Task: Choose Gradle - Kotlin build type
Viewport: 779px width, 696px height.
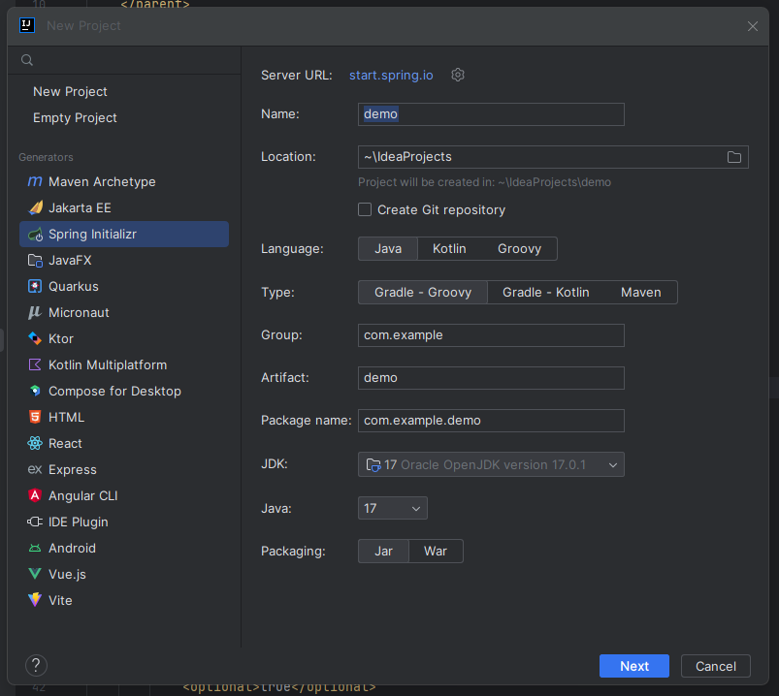Action: (x=545, y=293)
